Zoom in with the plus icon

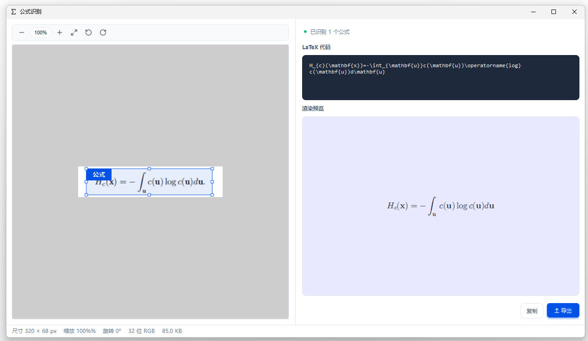pyautogui.click(x=60, y=32)
